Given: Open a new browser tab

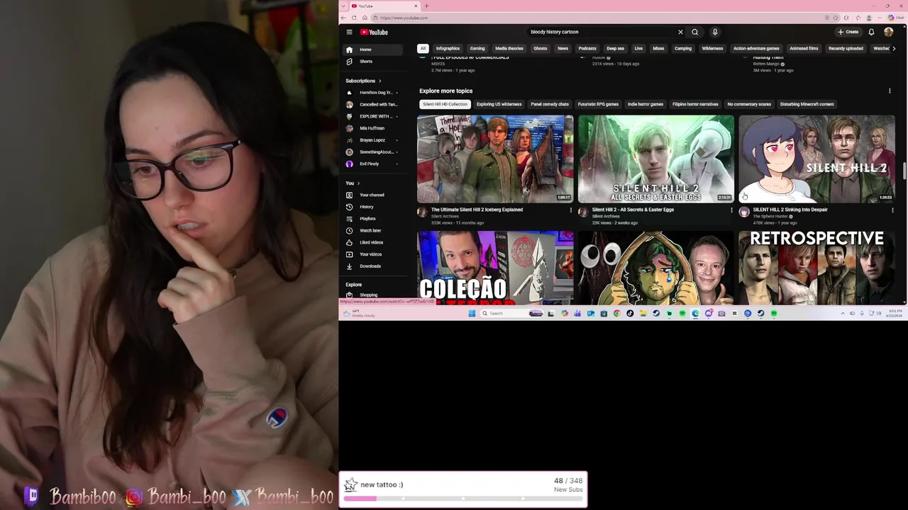Looking at the screenshot, I should pyautogui.click(x=426, y=6).
